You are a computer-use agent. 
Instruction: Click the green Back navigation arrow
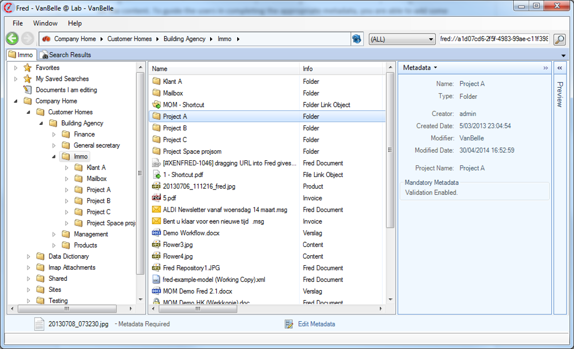coord(12,39)
